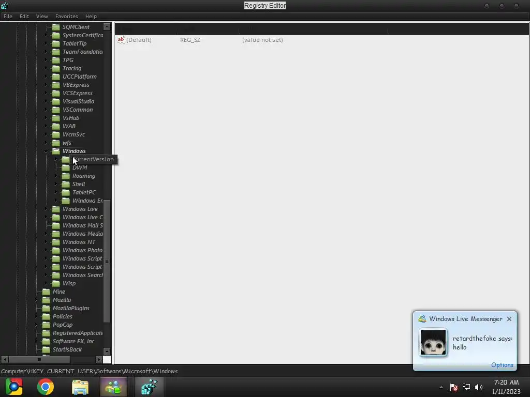Open the View menu
Image resolution: width=530 pixels, height=397 pixels.
click(42, 16)
